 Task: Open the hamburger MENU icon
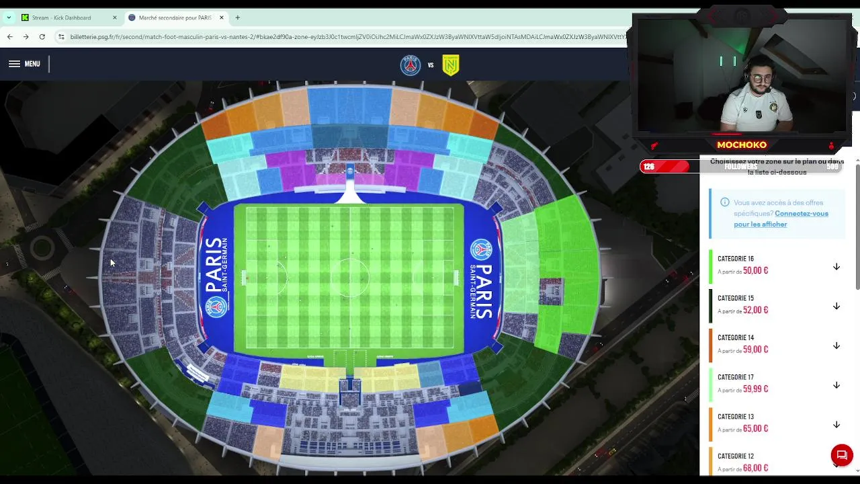click(14, 64)
